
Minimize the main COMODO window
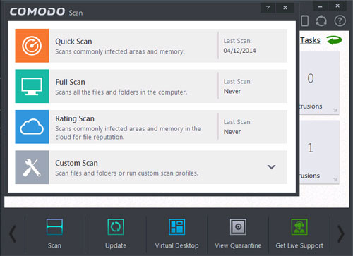coord(320,6)
